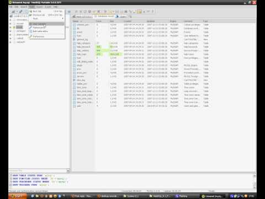Sort table list by Rows column
265x199 pixels.
(x=102, y=21)
